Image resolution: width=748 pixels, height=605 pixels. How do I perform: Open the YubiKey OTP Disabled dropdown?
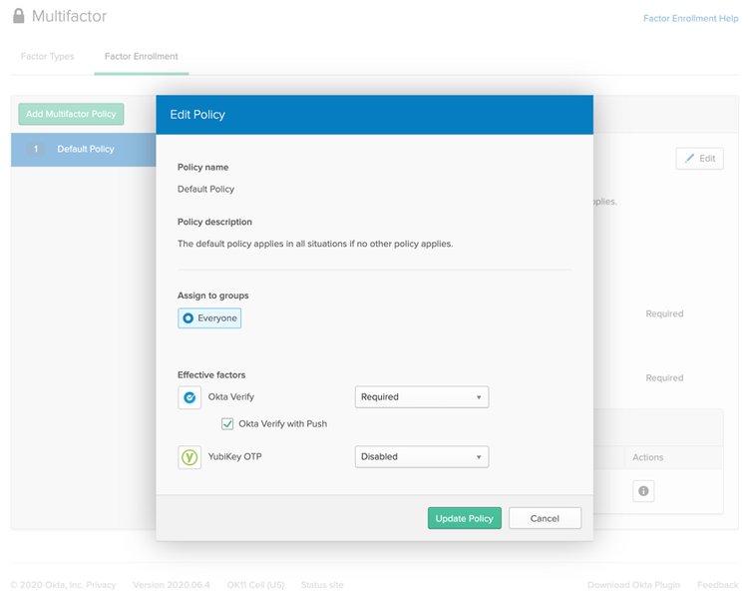422,456
